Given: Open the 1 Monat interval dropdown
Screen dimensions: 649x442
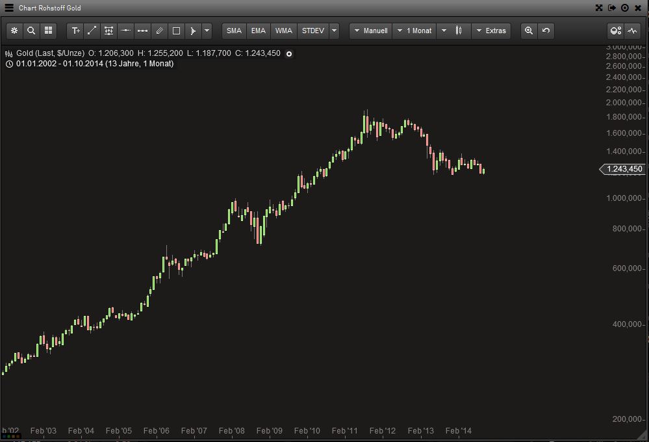Looking at the screenshot, I should tap(414, 31).
